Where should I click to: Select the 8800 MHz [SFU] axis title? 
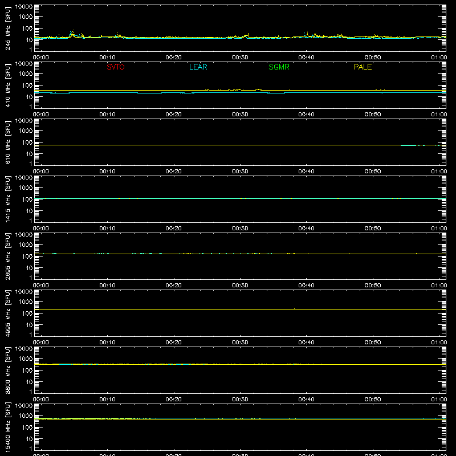[8, 370]
